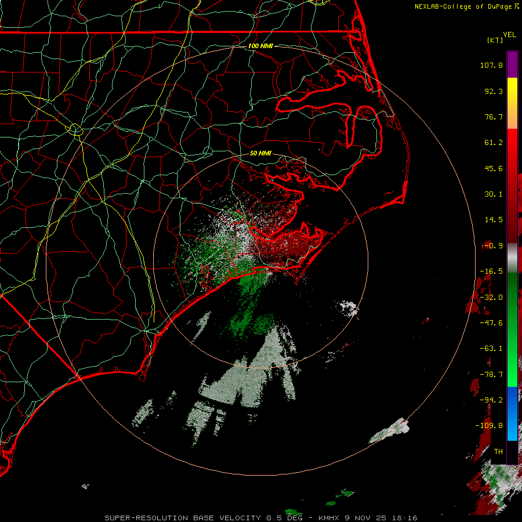This screenshot has height=522, width=522.
Task: Click the 30.1 legend value
Action: click(x=494, y=194)
